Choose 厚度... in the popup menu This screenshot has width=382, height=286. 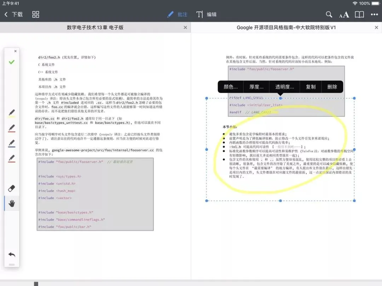tap(256, 87)
